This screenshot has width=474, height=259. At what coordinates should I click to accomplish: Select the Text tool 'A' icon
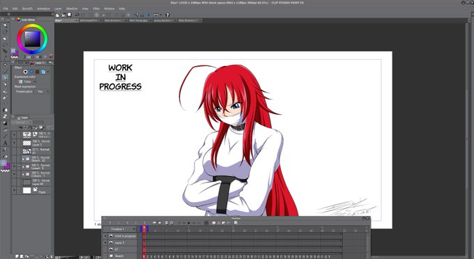pyautogui.click(x=5, y=143)
